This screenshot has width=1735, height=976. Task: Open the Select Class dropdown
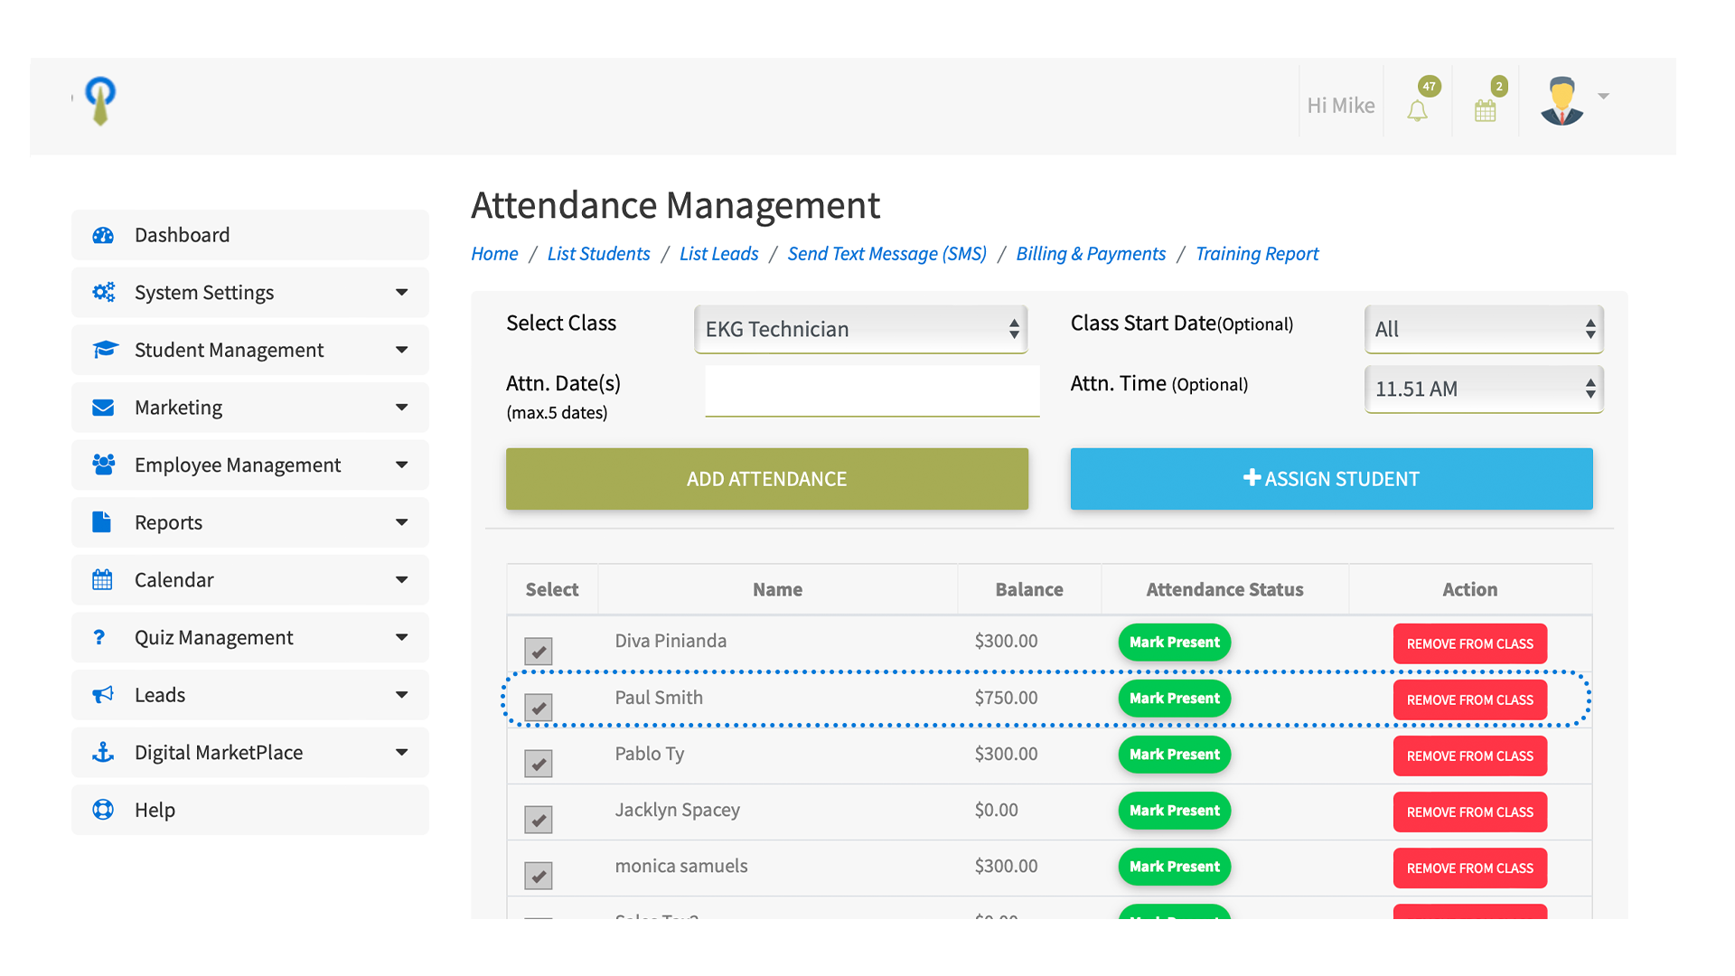(860, 329)
